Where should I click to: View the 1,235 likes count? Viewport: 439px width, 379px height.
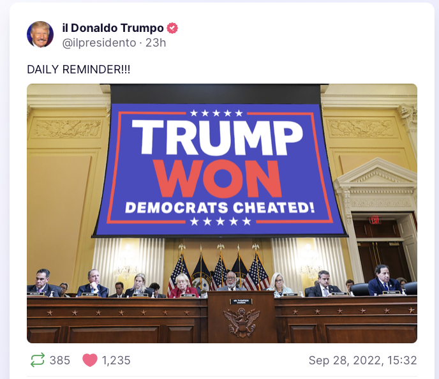tap(116, 360)
